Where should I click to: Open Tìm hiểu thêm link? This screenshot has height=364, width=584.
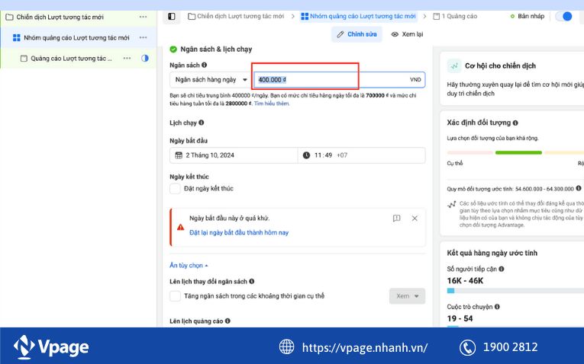272,104
